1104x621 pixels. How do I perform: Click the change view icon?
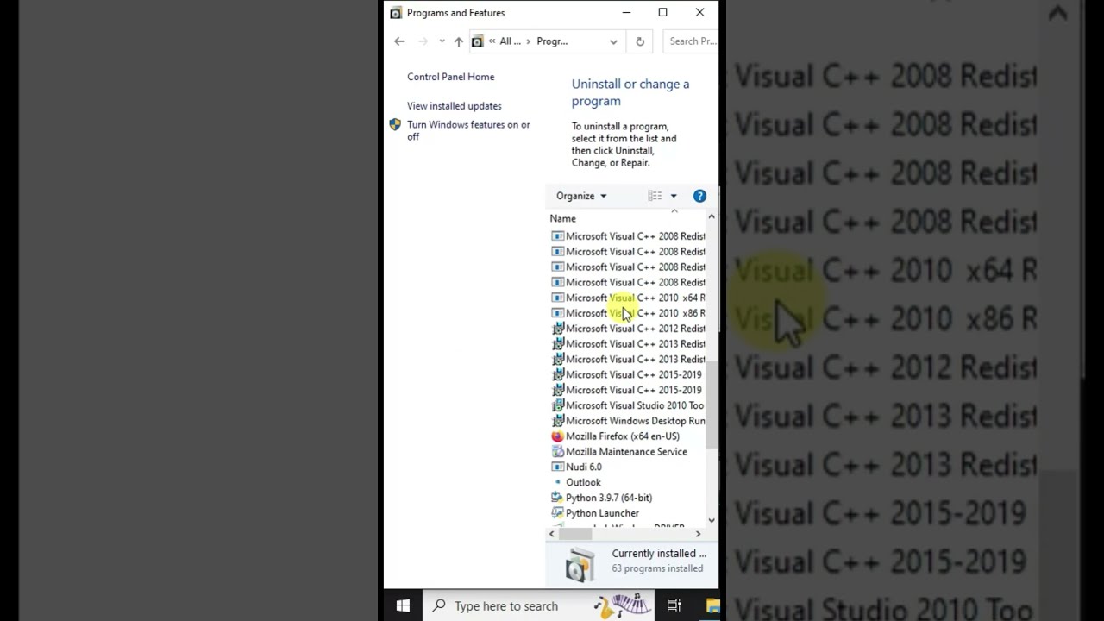pos(655,196)
